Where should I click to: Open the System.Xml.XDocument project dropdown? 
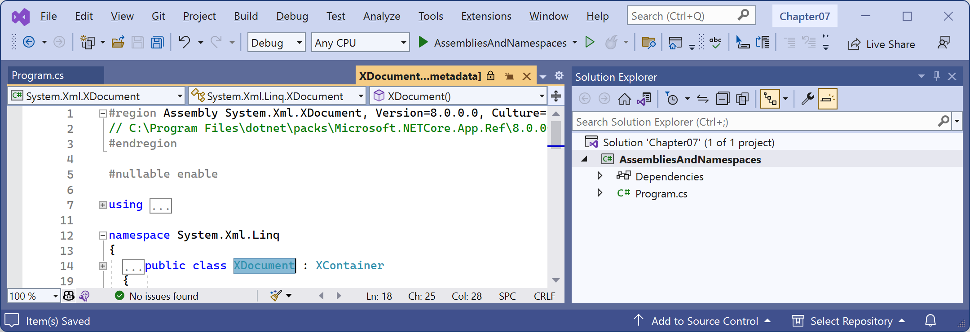[x=97, y=96]
